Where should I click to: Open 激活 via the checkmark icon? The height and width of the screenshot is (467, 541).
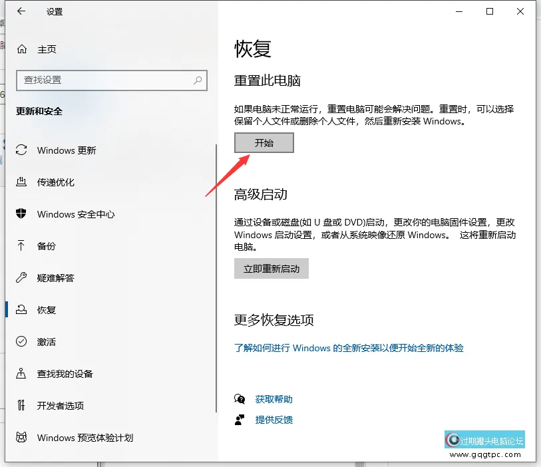21,341
